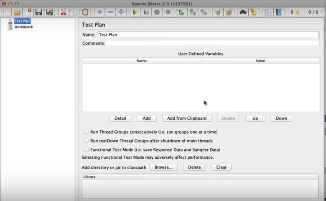Click the Library column header
This screenshot has height=201, width=326.
click(x=200, y=177)
